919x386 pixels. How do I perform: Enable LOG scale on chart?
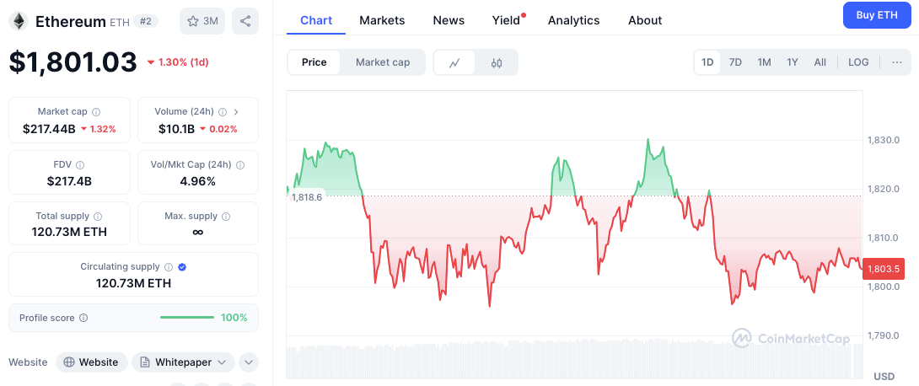pyautogui.click(x=858, y=62)
